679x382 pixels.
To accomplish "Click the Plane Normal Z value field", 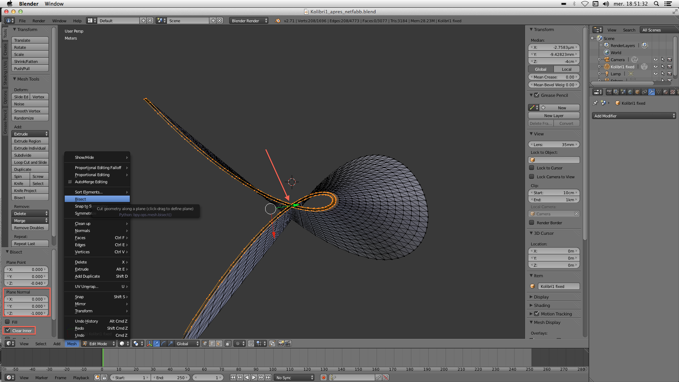I will coord(26,313).
